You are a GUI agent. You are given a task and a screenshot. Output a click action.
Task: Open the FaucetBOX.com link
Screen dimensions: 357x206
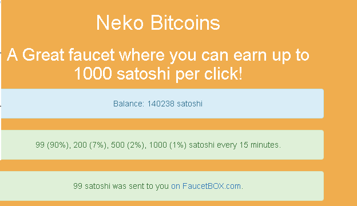207,186
